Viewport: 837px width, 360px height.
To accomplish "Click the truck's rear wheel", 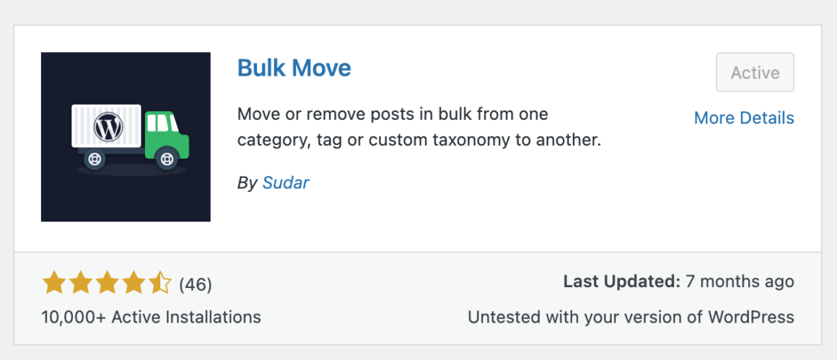I will tap(95, 159).
